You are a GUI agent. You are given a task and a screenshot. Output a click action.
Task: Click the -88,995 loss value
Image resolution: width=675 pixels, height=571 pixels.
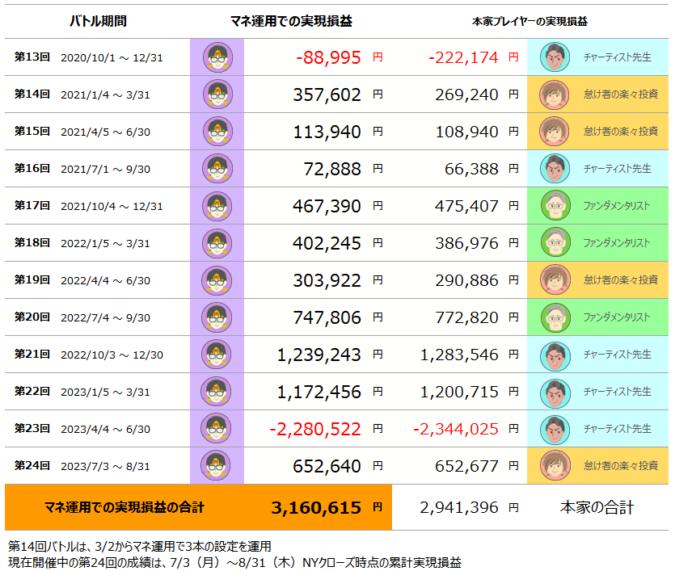328,57
